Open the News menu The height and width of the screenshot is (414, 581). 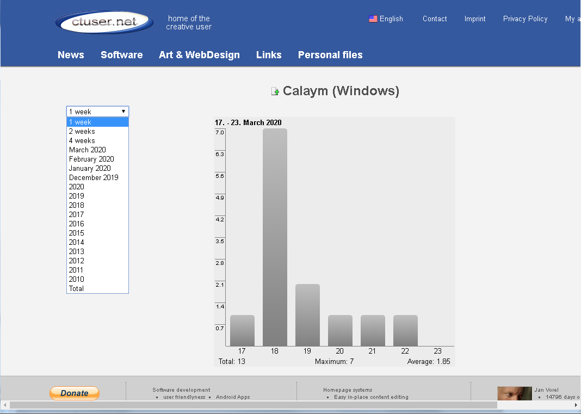tap(71, 55)
